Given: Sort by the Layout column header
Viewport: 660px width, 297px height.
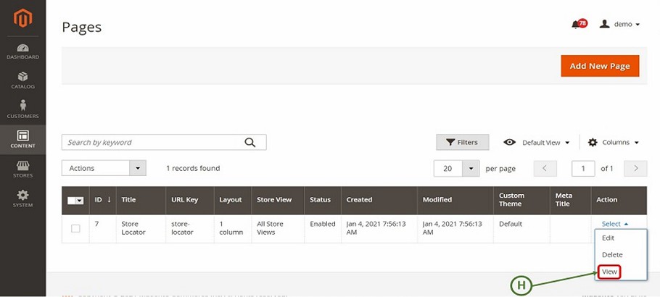Looking at the screenshot, I should coord(233,200).
